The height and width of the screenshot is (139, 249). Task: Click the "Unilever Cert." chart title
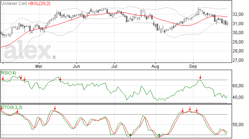pos(14,4)
